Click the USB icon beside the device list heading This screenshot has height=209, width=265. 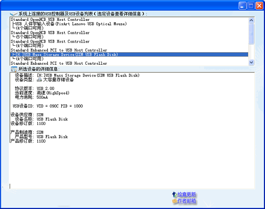[x=13, y=14]
